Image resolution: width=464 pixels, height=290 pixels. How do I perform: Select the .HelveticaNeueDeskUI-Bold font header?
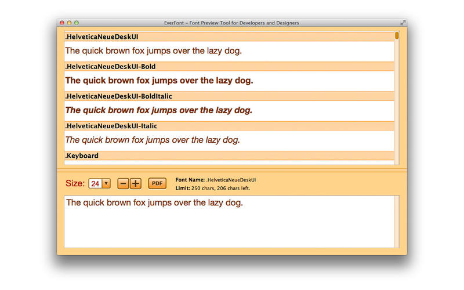[x=229, y=67]
